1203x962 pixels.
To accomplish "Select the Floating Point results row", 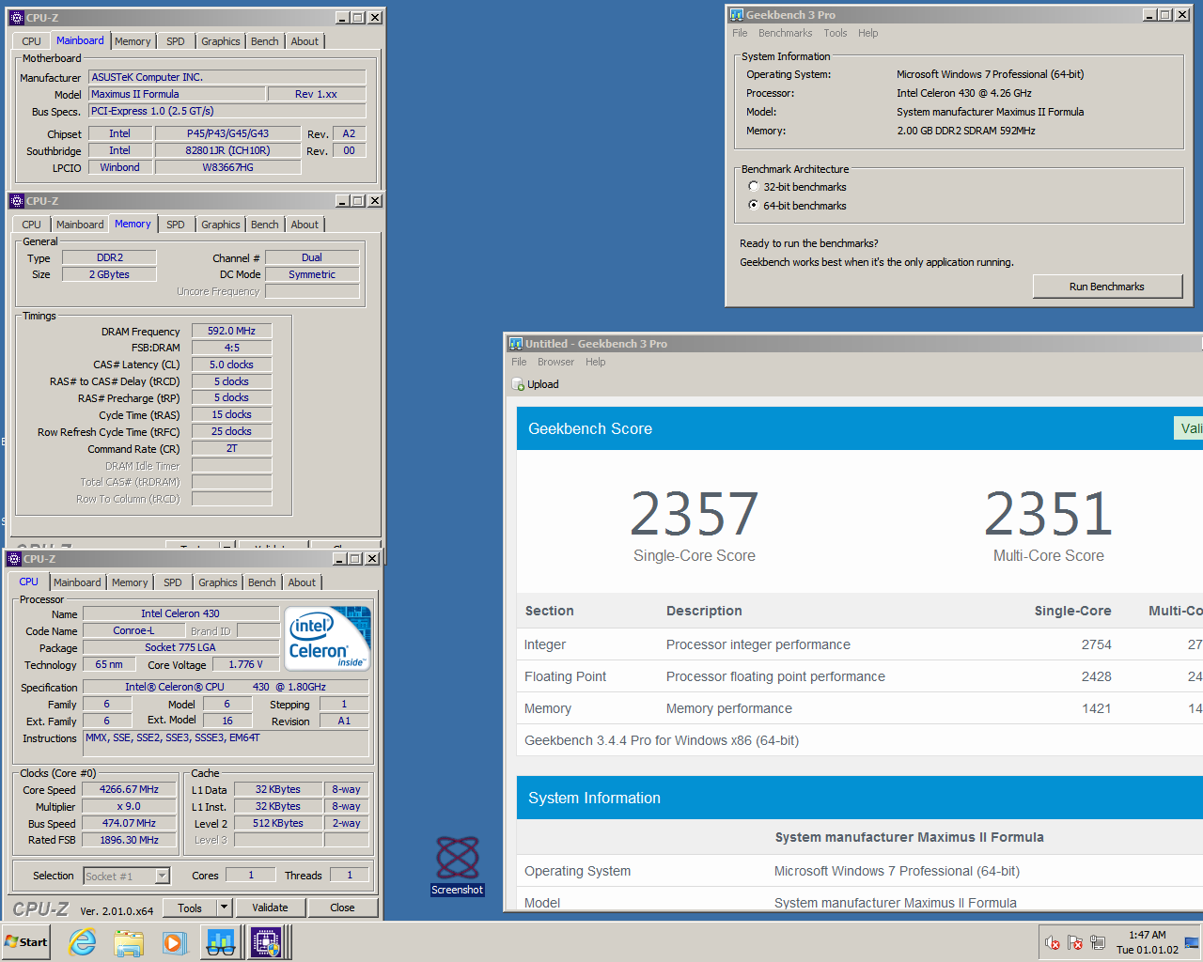I will click(x=859, y=676).
